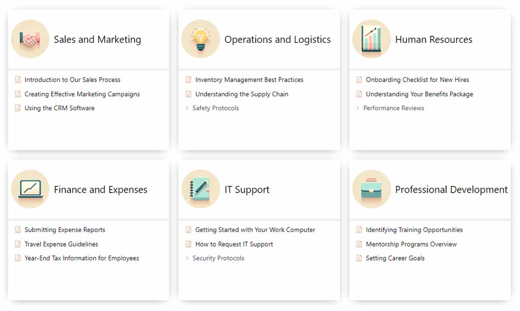Click the handshake icon for Sales and Marketing
520x311 pixels.
[x=30, y=39]
